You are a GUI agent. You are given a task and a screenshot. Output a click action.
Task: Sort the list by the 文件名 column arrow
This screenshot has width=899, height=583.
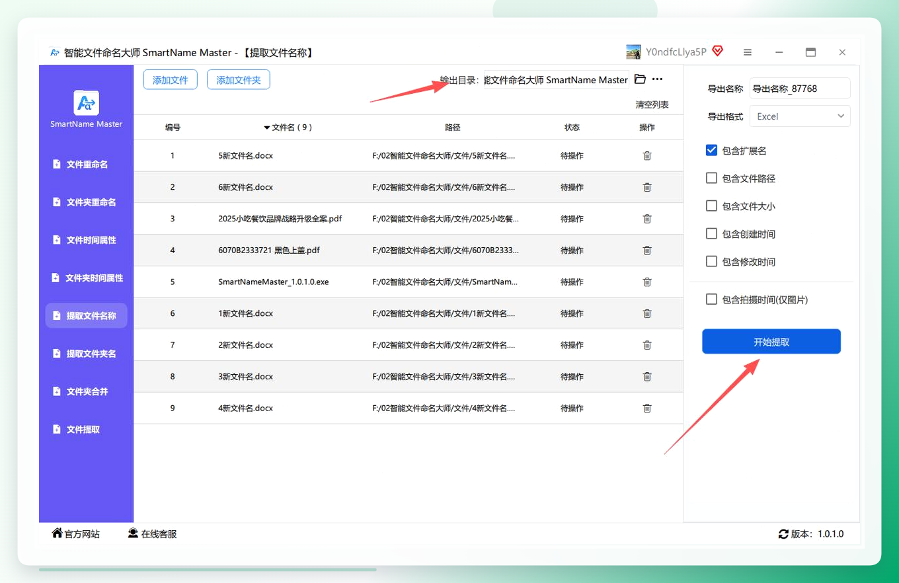[x=267, y=128]
